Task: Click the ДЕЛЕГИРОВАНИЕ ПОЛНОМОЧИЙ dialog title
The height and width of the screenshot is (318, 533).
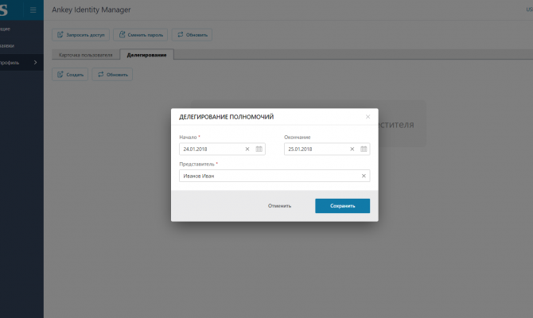Action: (x=227, y=117)
